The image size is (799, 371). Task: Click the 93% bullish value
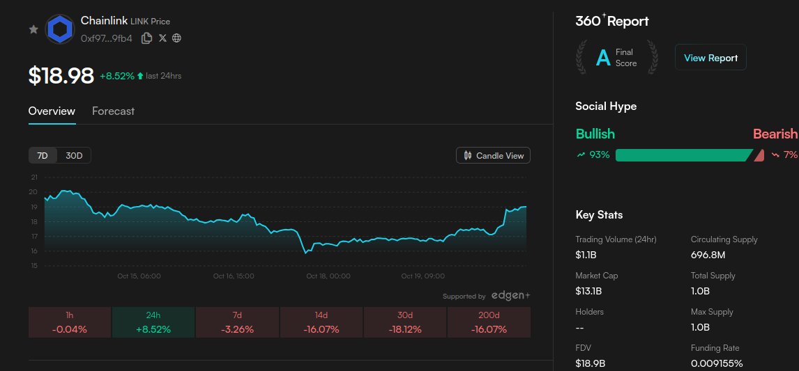point(600,155)
